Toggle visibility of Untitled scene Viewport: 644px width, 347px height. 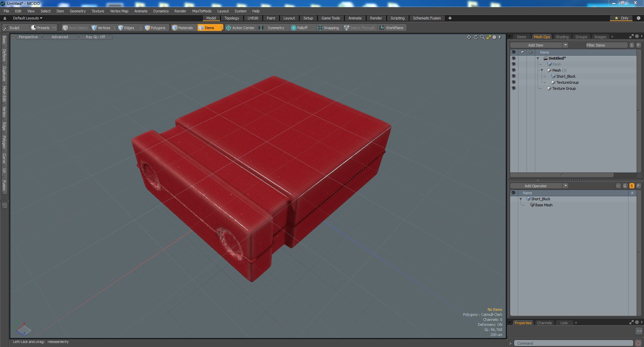[513, 58]
